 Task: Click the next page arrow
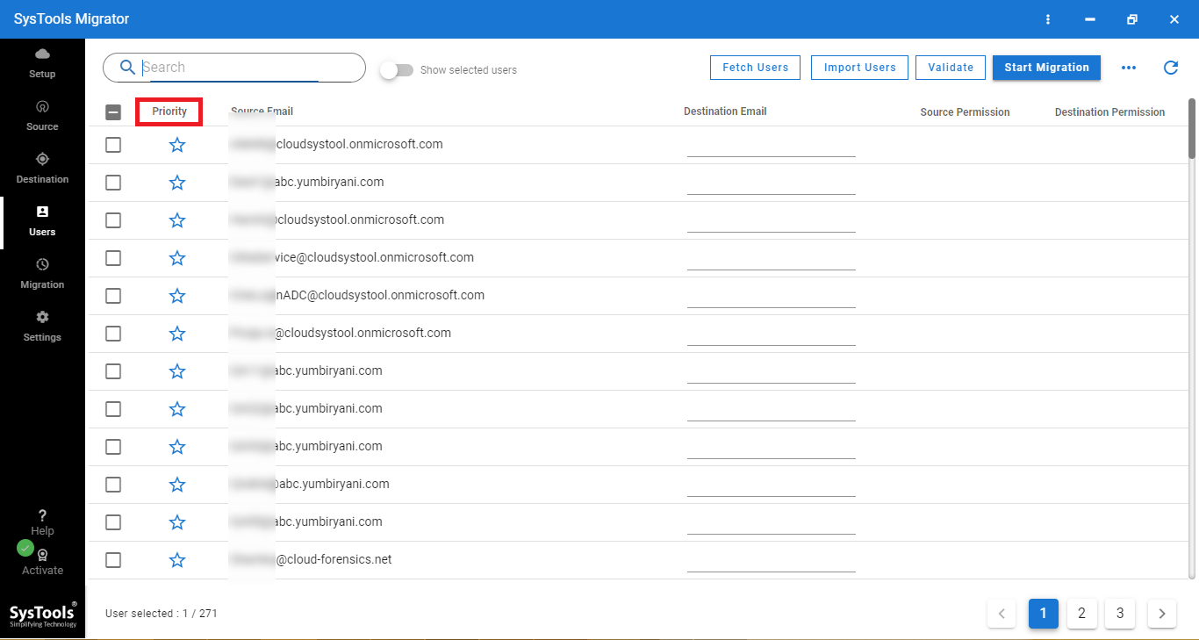point(1162,614)
